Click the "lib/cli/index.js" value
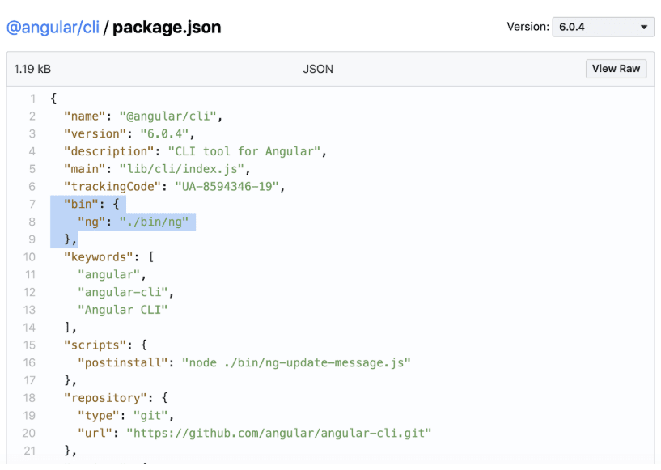The image size is (661, 470). point(182,169)
